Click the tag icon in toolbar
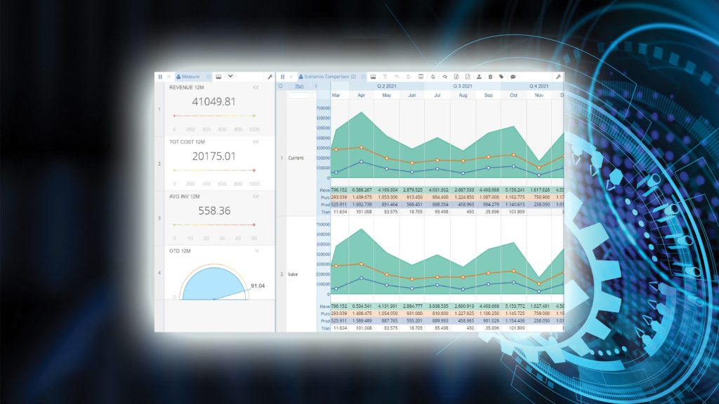This screenshot has height=404, width=719. 501,76
